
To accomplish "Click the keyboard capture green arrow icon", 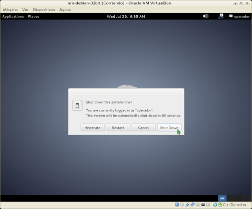I will 220,204.
